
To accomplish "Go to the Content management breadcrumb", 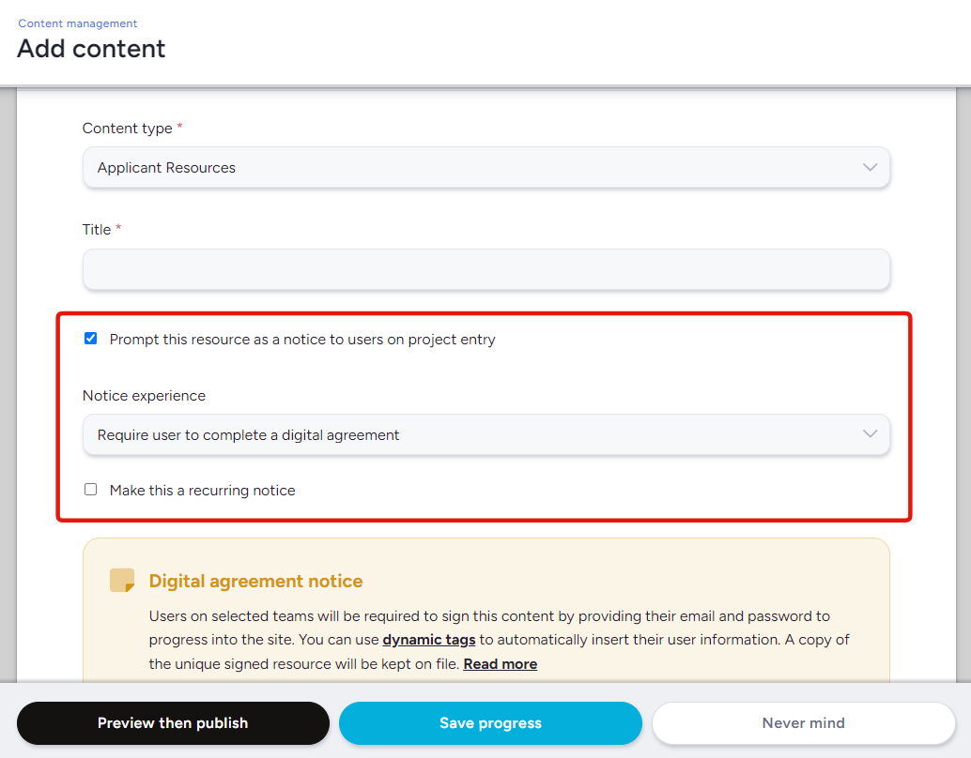I will click(78, 23).
